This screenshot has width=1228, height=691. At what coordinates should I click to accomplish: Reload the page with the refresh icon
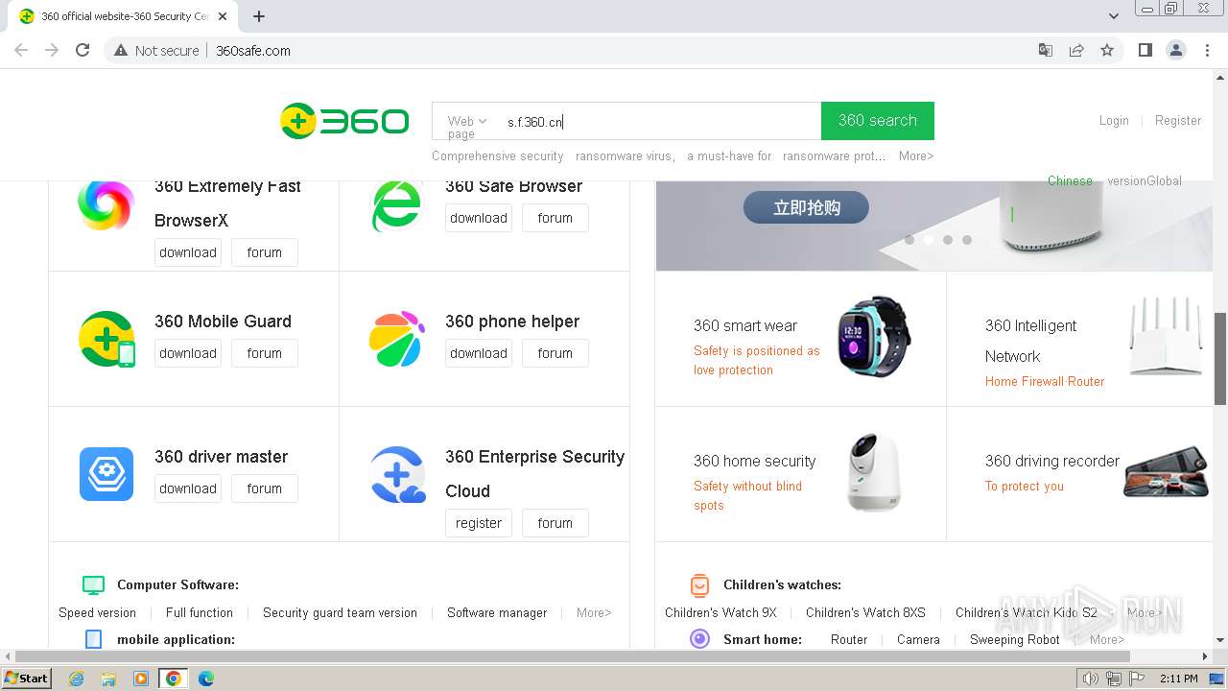pos(83,50)
